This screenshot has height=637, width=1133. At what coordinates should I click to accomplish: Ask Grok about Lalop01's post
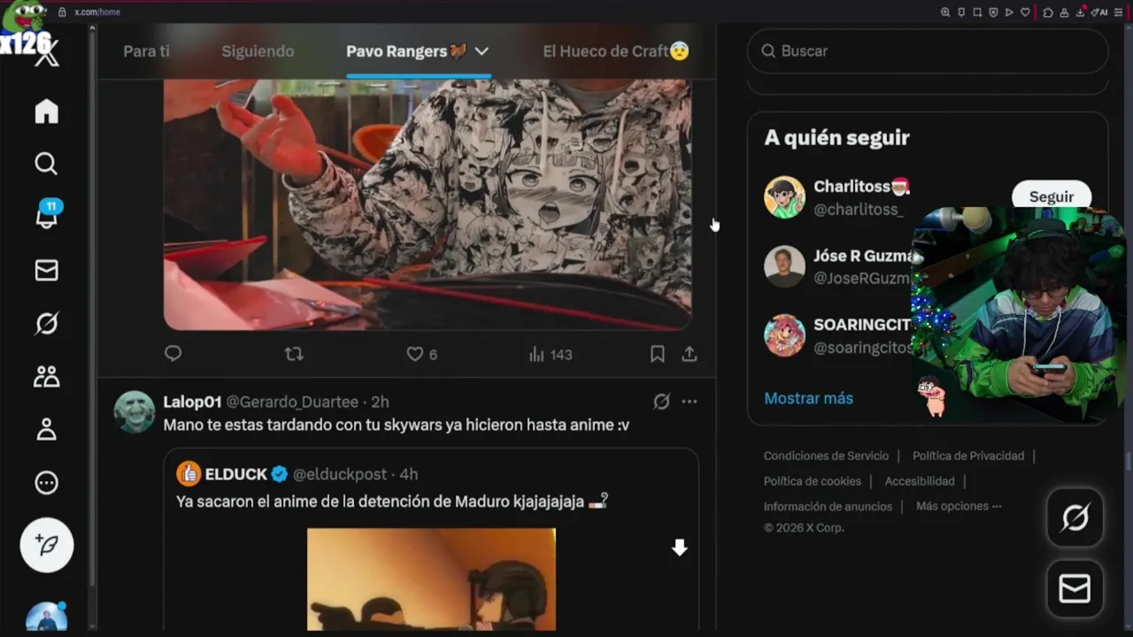[x=661, y=402]
